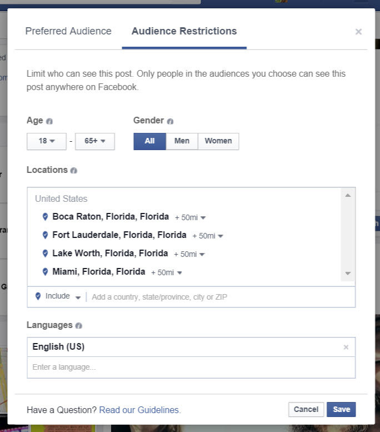
Task: Open the Age info tooltip icon
Action: pos(49,121)
